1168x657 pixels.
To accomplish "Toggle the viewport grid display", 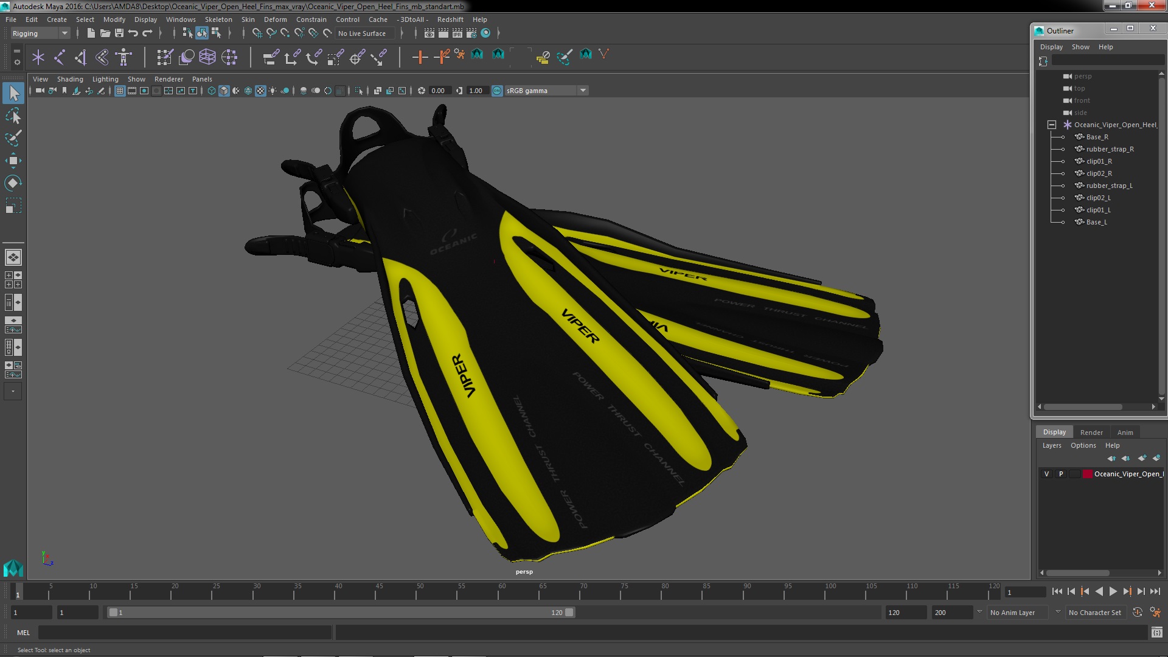I will pyautogui.click(x=120, y=91).
